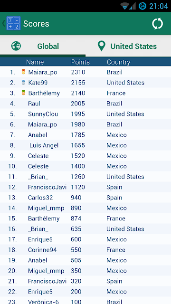Click the globe icon in Global tab
Screen dimensions: 171x304
16,46
